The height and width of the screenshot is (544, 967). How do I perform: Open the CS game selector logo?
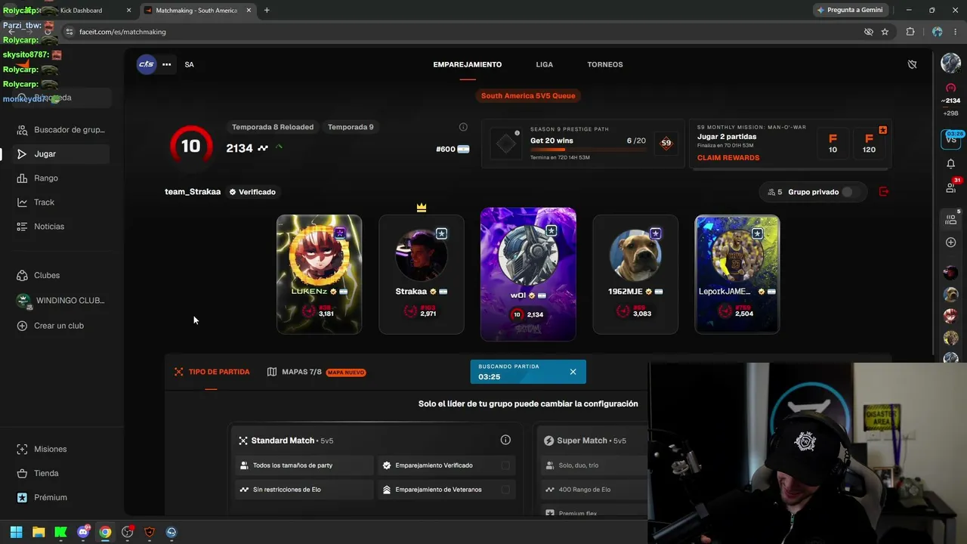[147, 64]
